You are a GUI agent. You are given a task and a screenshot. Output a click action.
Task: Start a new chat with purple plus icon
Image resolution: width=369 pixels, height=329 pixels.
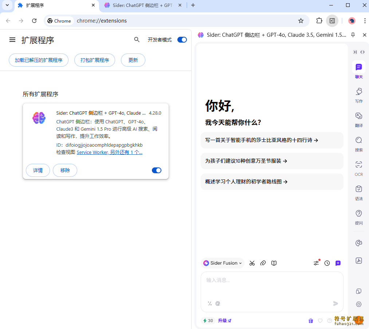(x=338, y=263)
